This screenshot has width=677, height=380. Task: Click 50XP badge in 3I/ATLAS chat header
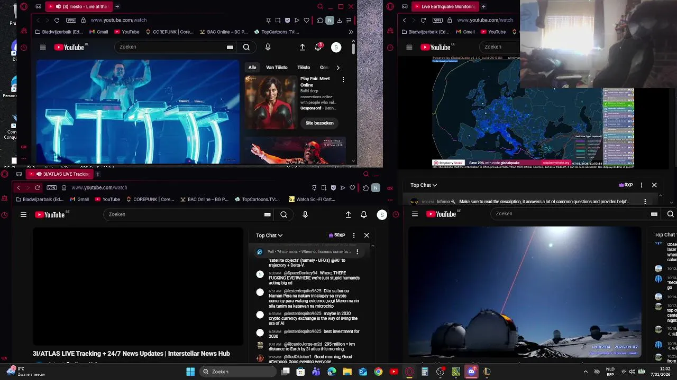tap(337, 235)
